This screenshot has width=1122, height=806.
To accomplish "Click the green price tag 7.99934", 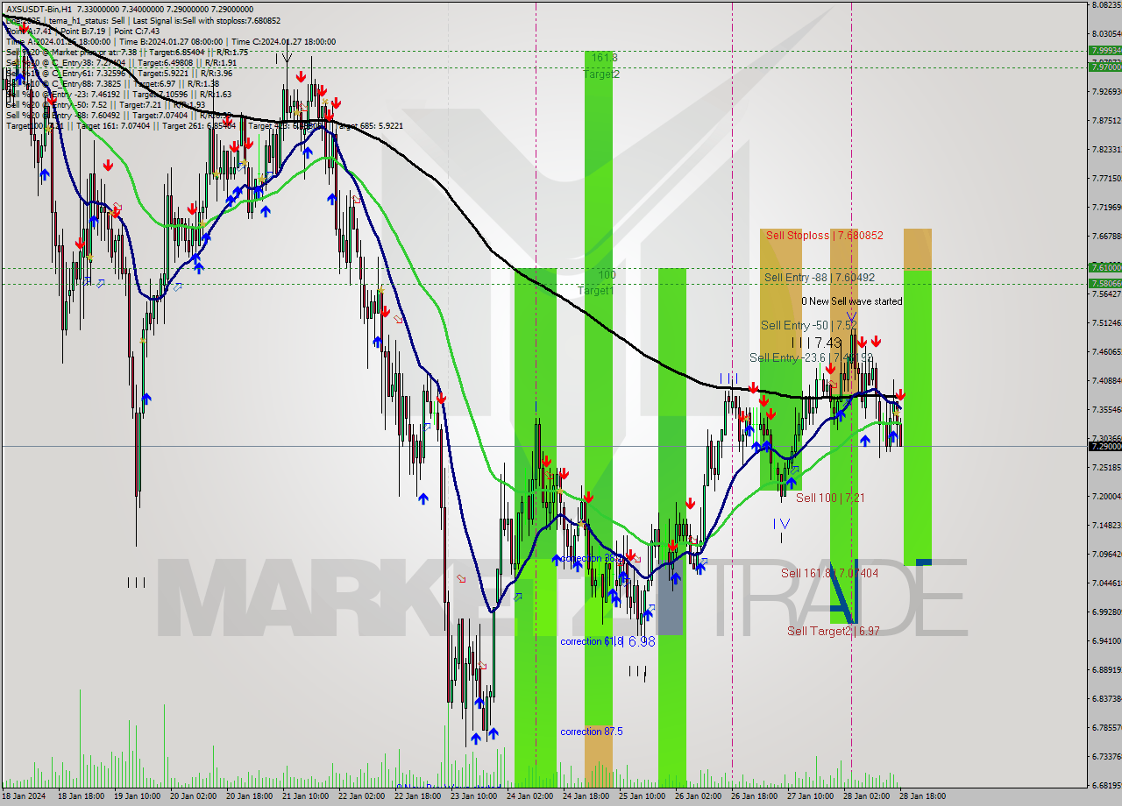I will 1104,51.
